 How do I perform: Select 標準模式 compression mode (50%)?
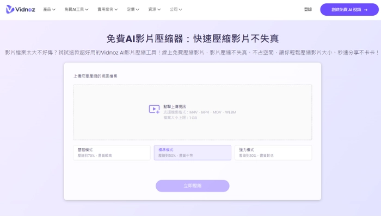point(193,153)
